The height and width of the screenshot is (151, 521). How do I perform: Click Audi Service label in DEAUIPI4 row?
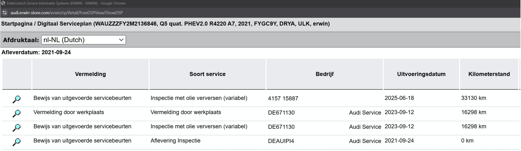pyautogui.click(x=365, y=141)
